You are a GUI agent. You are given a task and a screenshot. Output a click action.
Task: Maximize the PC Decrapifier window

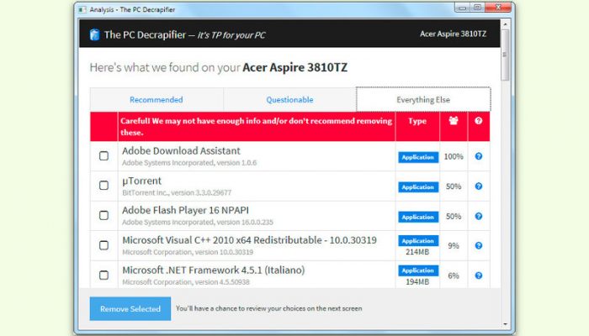coord(477,8)
